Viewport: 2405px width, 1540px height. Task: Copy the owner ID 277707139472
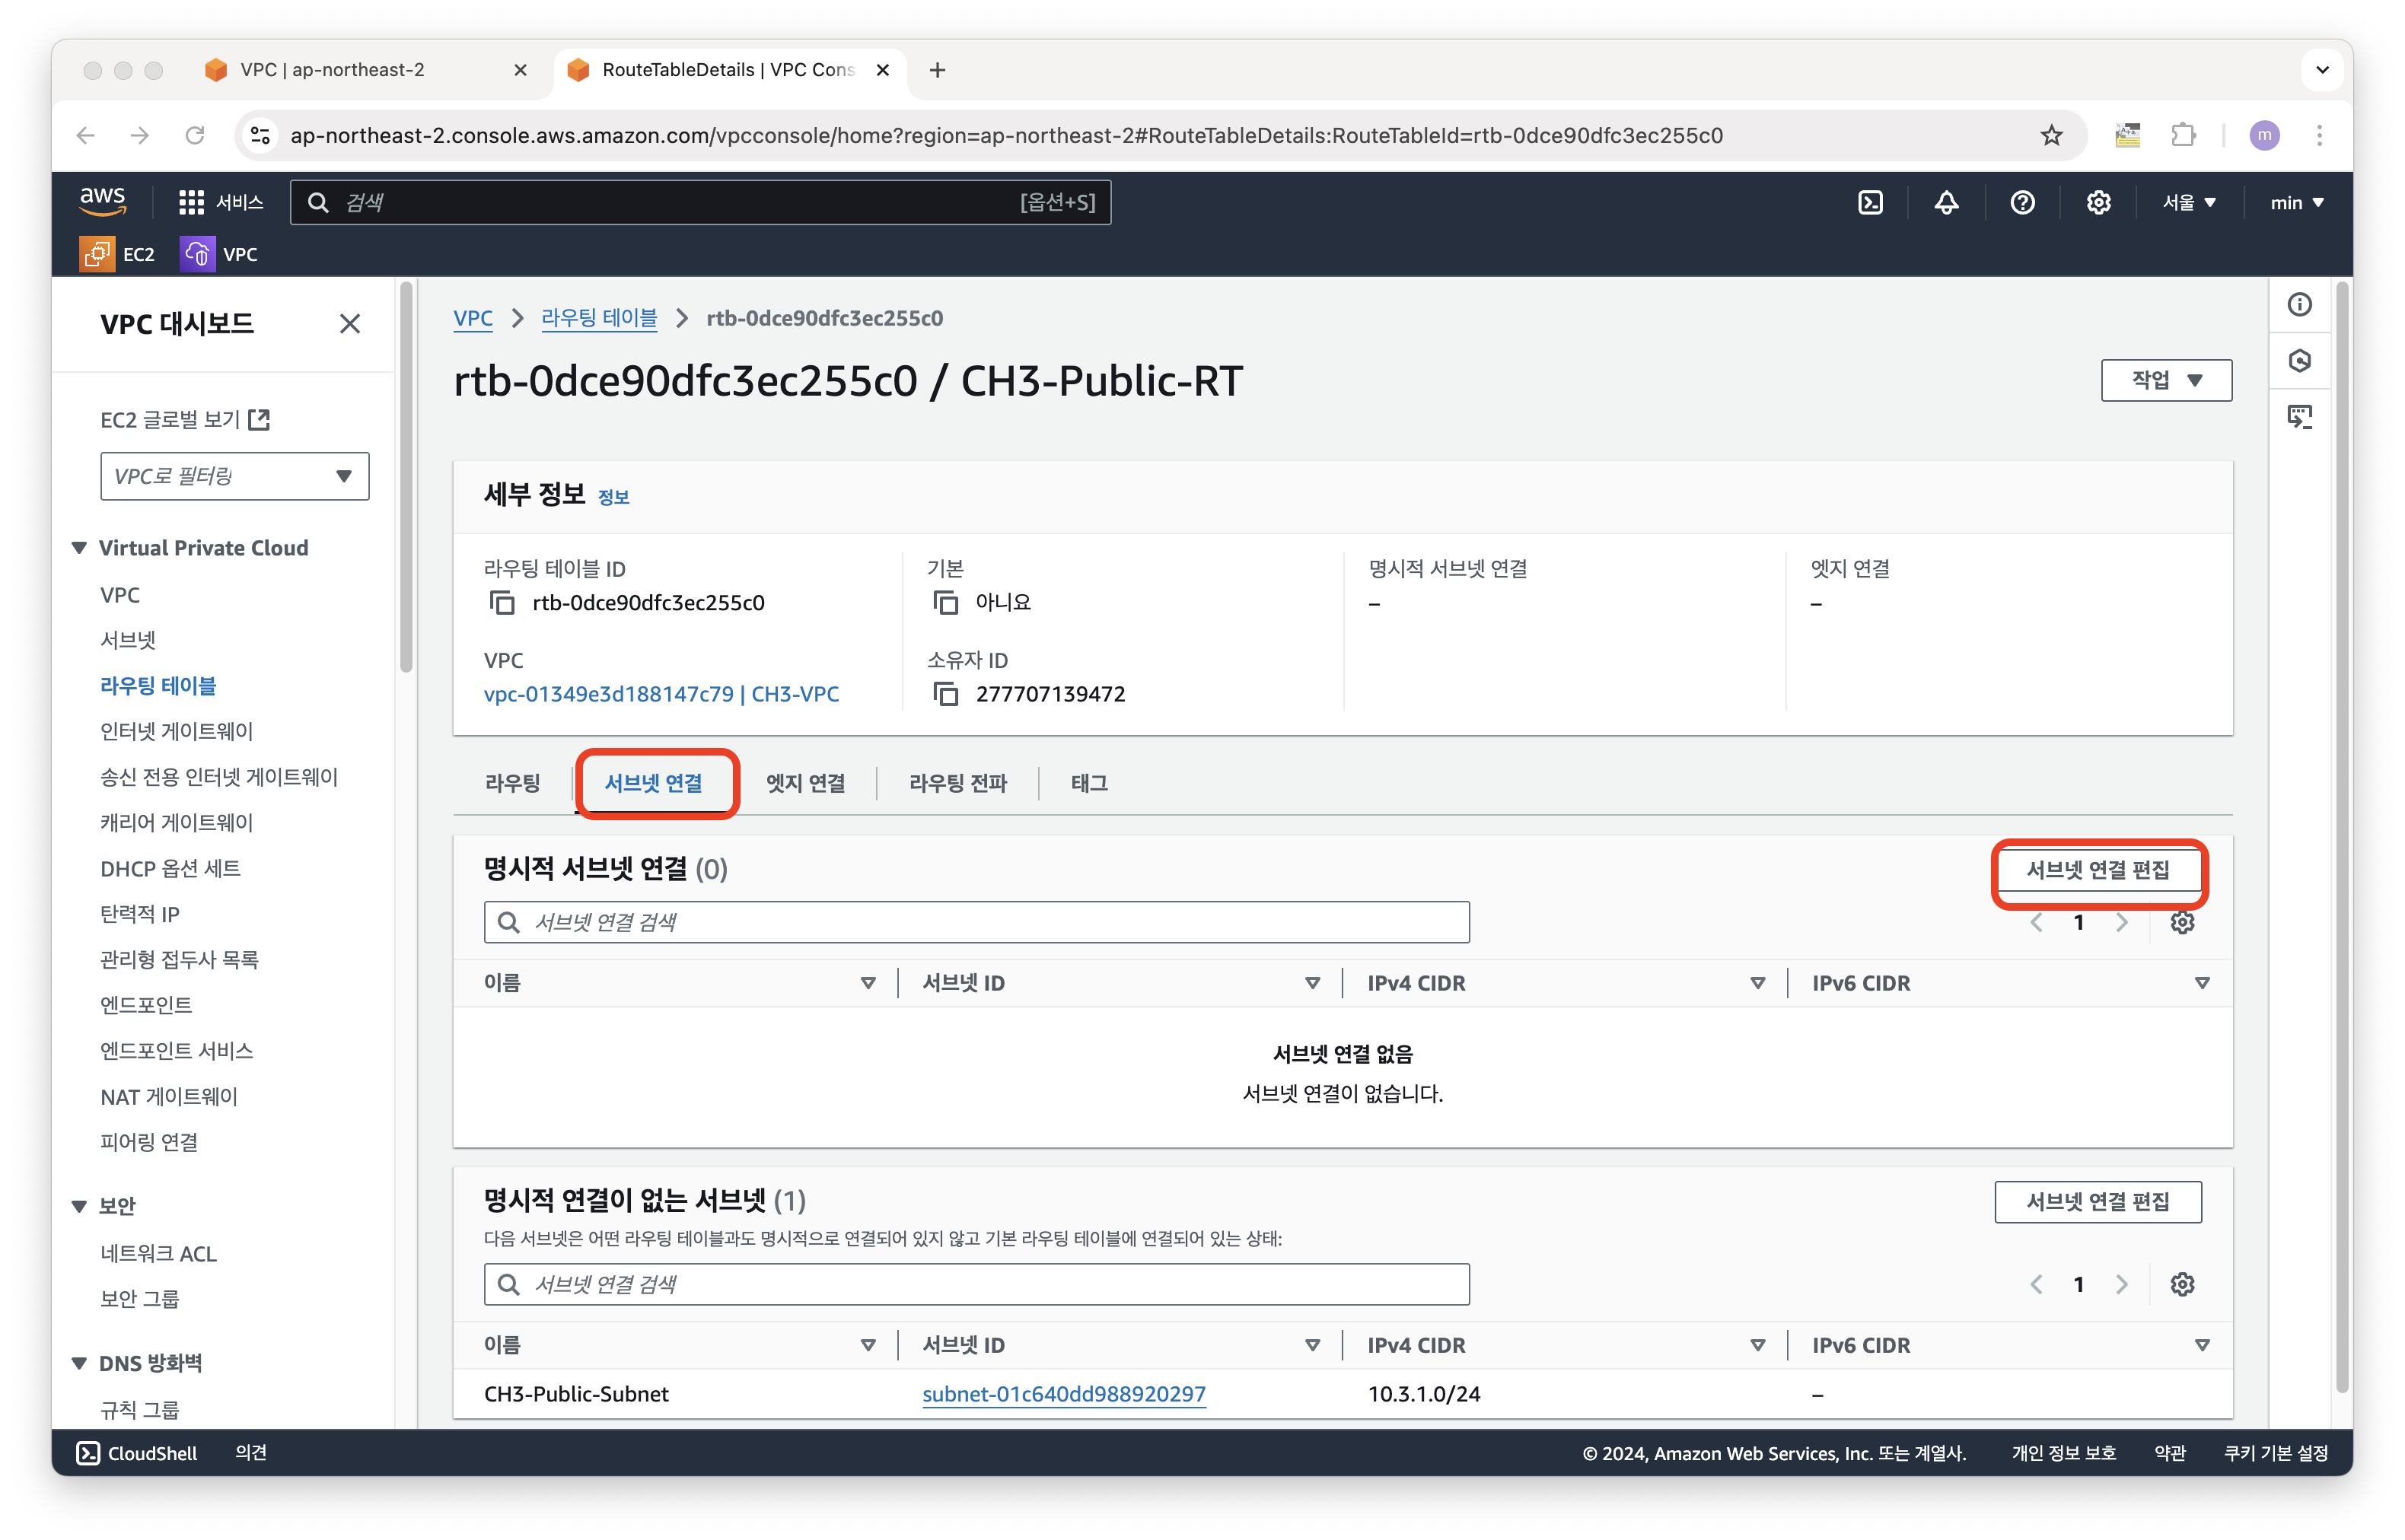pyautogui.click(x=946, y=694)
